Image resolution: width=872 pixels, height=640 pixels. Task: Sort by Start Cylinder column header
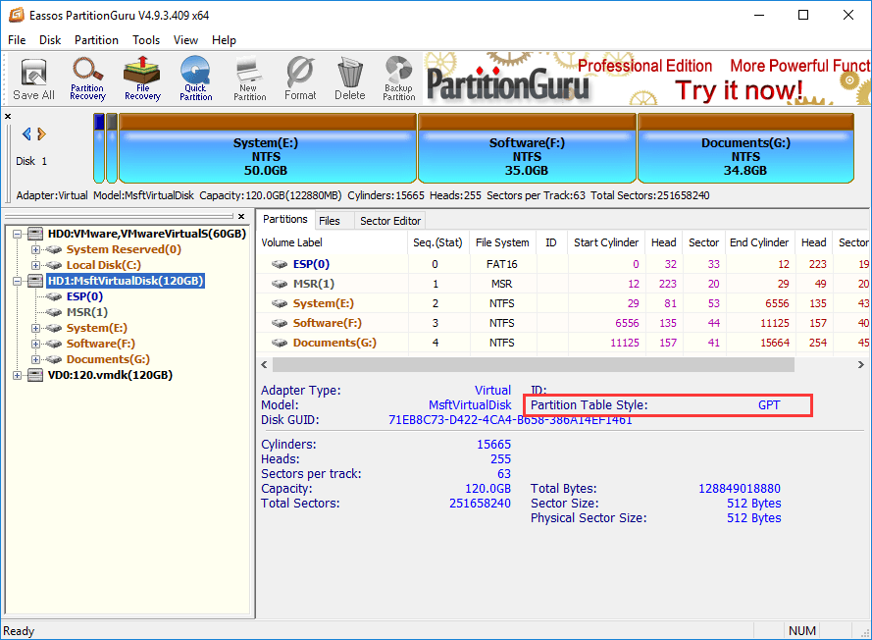coord(606,242)
